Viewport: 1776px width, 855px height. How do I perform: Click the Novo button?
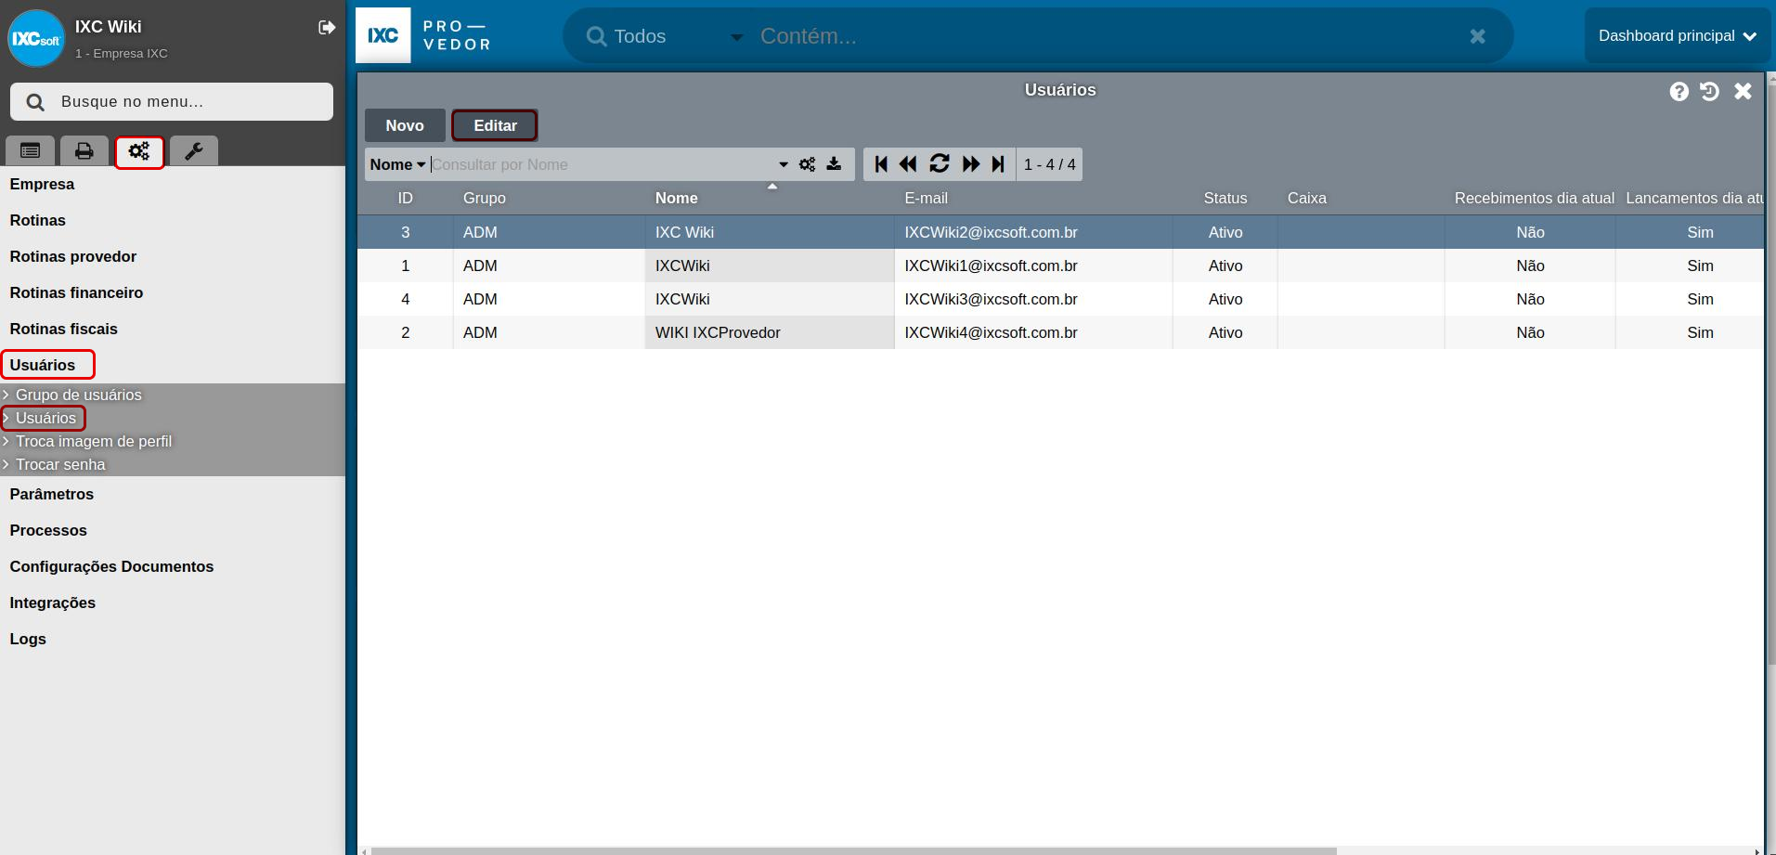pos(405,125)
